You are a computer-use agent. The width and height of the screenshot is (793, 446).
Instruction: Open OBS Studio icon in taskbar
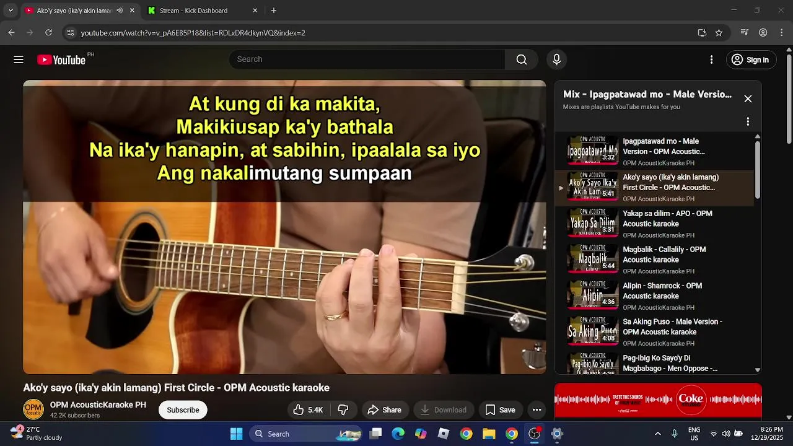(534, 434)
